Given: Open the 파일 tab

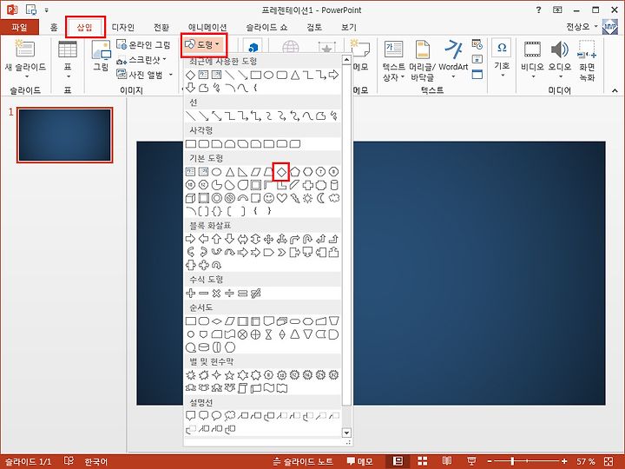Looking at the screenshot, I should pos(19,27).
